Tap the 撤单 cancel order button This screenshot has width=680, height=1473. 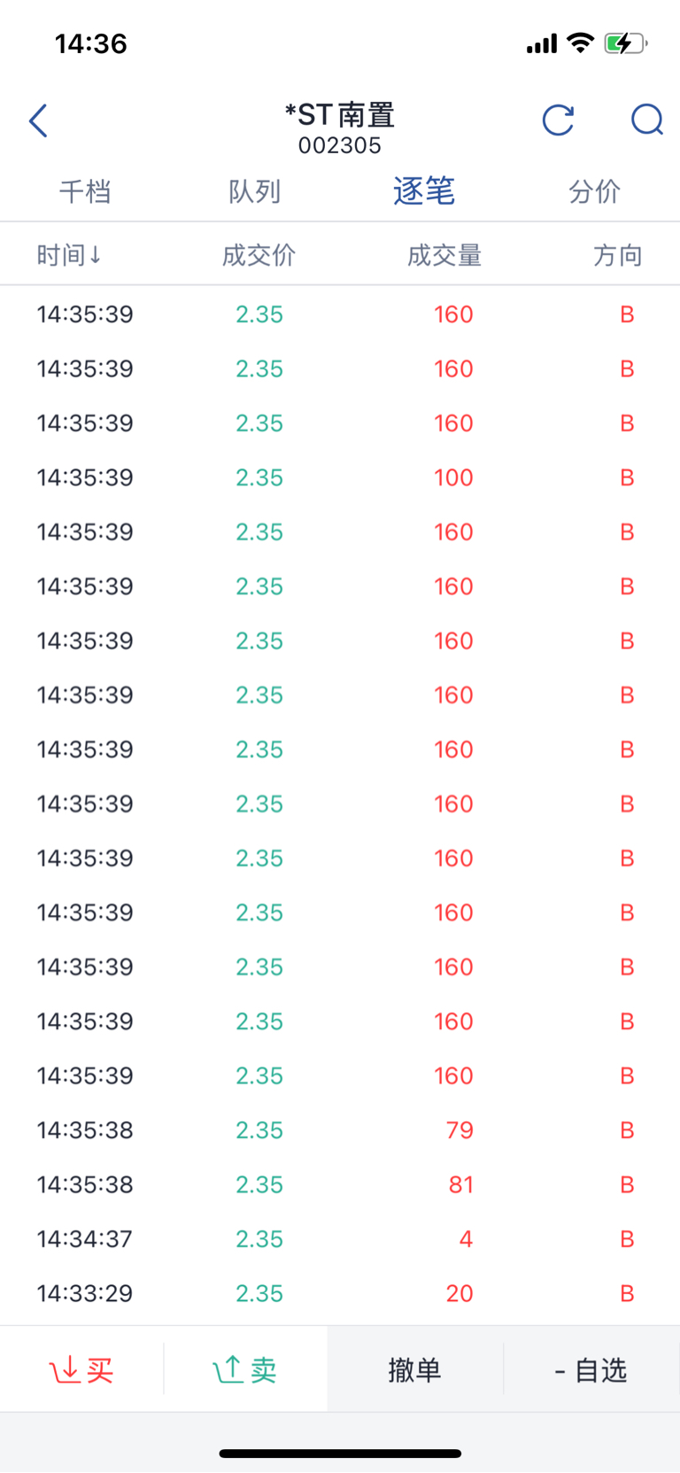[x=414, y=1370]
